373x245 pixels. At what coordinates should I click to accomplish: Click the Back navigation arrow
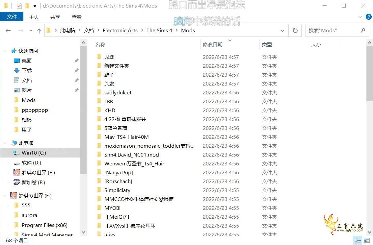click(x=8, y=30)
